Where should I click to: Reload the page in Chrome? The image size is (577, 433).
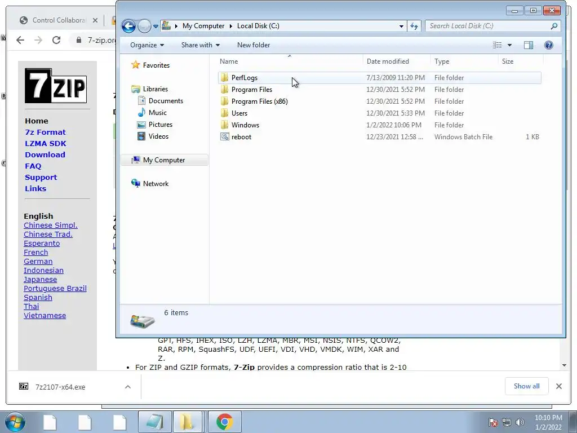(x=56, y=40)
